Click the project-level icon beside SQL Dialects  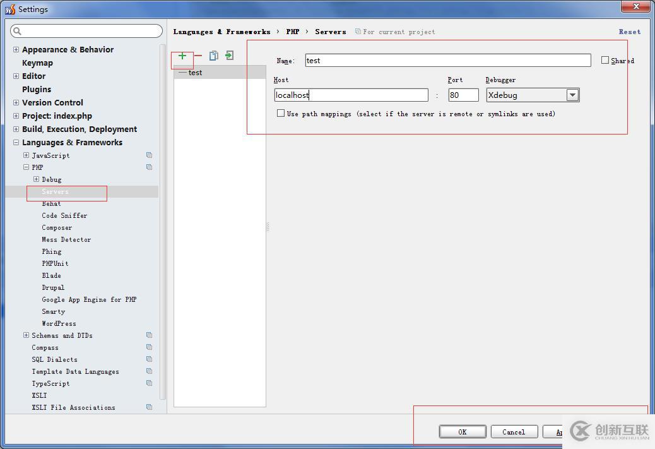click(149, 359)
